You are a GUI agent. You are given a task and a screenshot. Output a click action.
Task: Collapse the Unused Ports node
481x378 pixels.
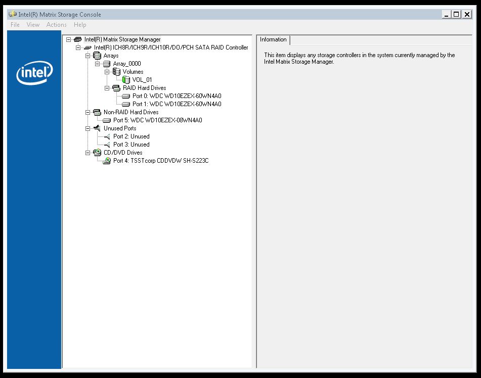coord(88,128)
